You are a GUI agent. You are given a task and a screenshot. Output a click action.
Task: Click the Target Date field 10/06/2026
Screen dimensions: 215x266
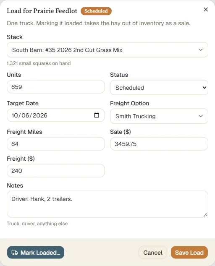(x=56, y=115)
